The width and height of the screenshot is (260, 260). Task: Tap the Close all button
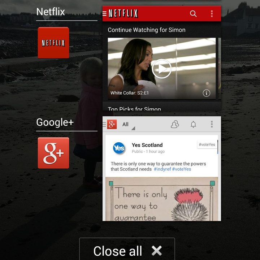(127, 250)
